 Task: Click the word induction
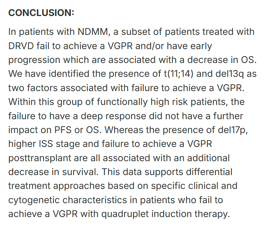pos(172,214)
